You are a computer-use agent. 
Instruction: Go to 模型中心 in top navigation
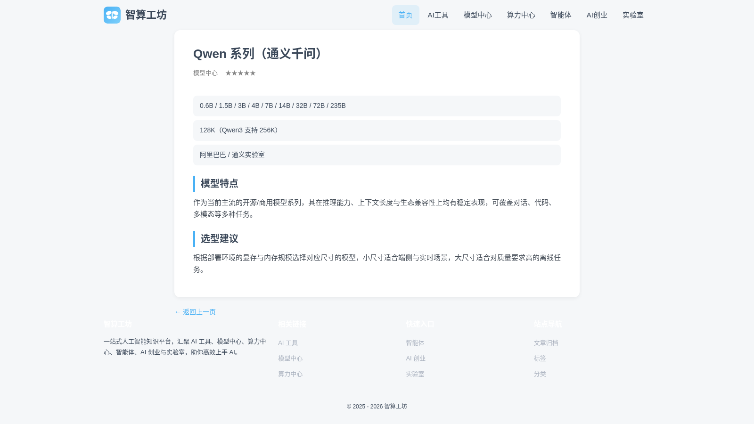[477, 15]
